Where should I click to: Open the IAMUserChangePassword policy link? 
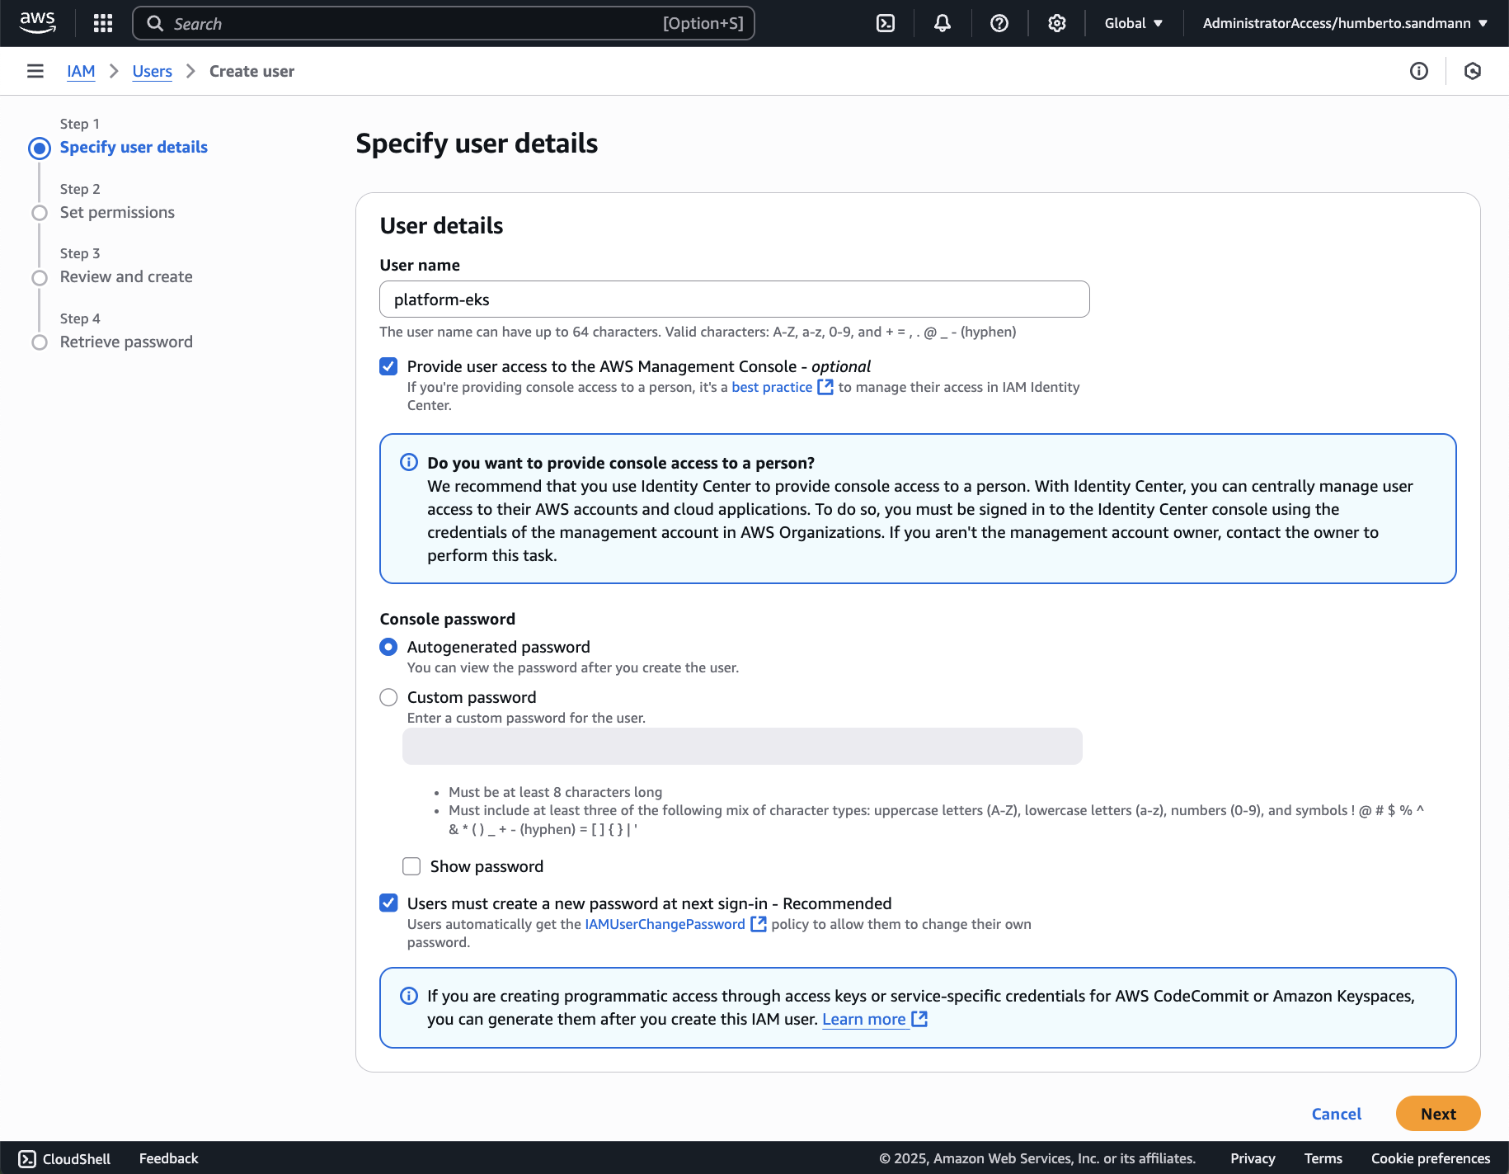(665, 924)
